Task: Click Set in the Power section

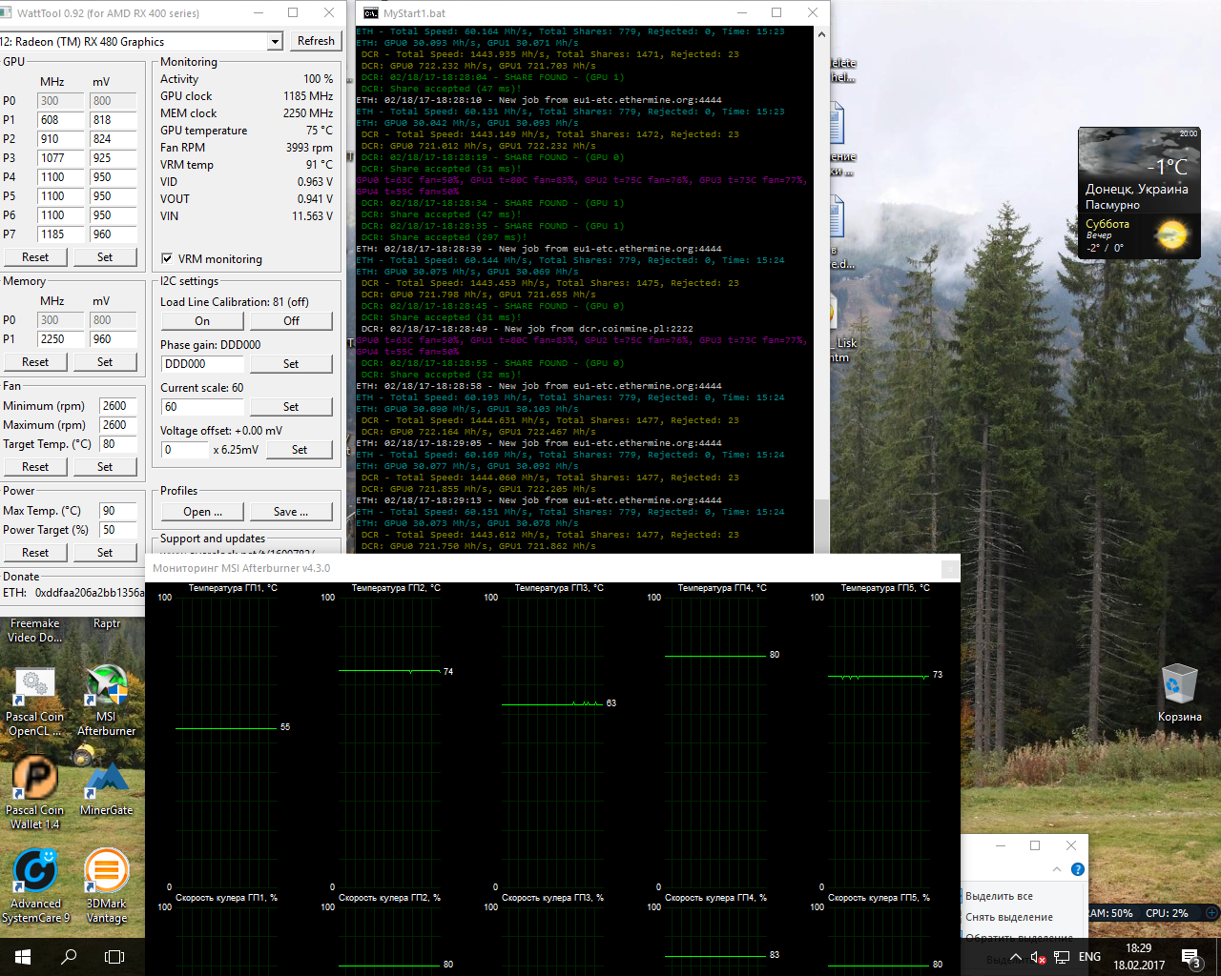Action: coord(105,553)
